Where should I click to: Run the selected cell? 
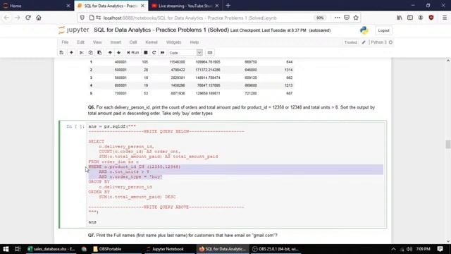(x=133, y=53)
